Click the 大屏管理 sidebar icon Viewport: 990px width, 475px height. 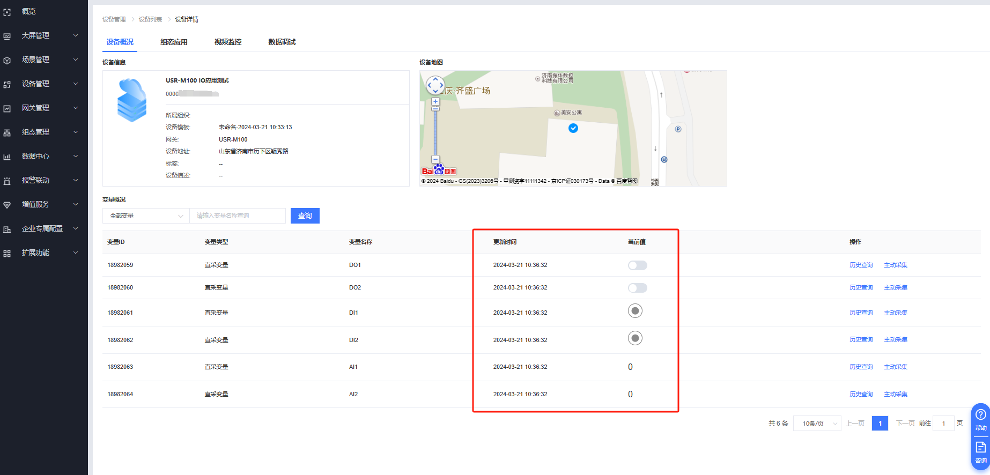click(x=7, y=36)
